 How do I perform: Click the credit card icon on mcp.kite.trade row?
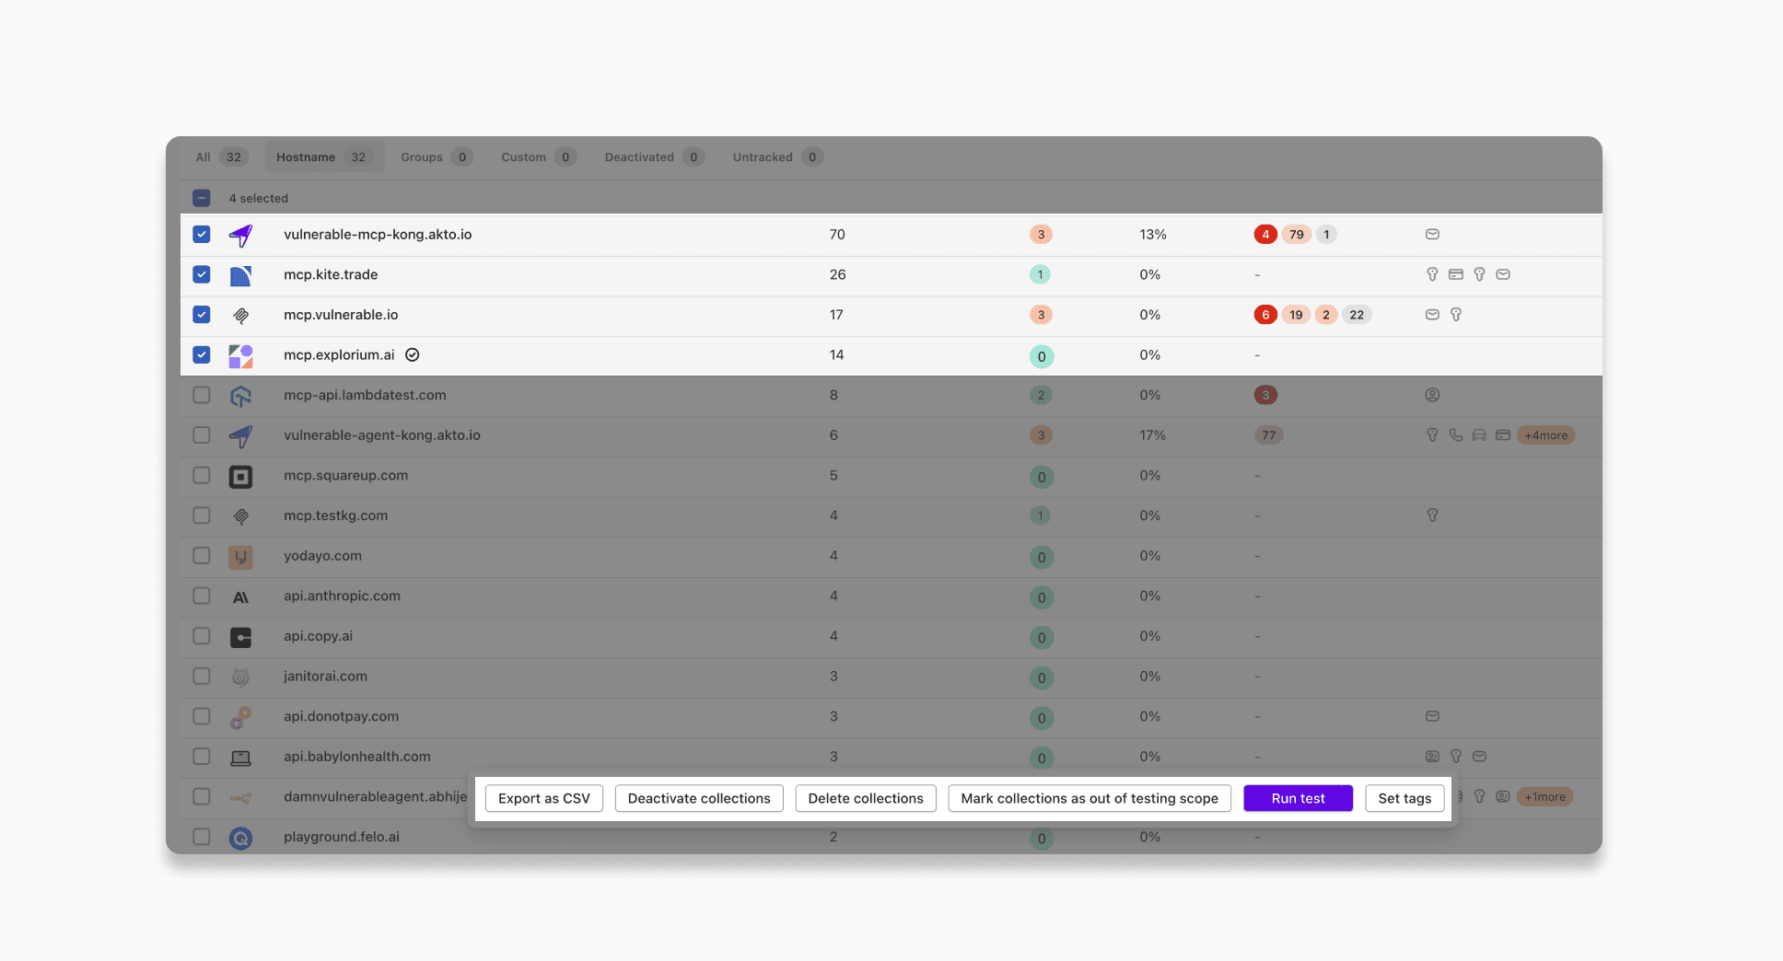click(x=1456, y=273)
